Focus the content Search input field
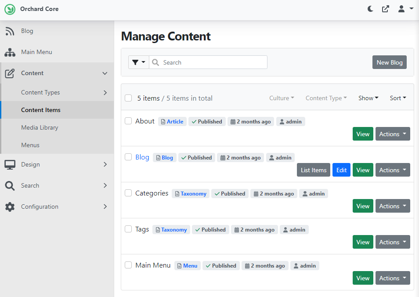The width and height of the screenshot is (419, 297). click(208, 62)
